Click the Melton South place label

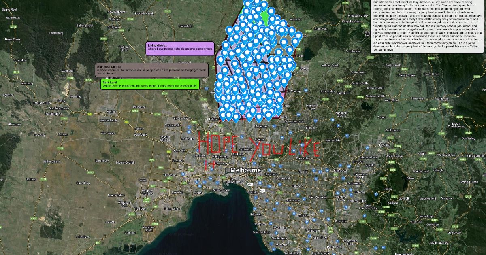pos(108,120)
